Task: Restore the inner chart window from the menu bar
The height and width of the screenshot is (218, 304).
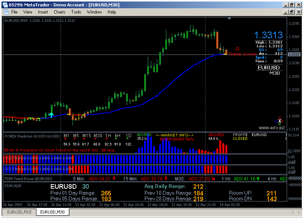Action: tap(292, 12)
